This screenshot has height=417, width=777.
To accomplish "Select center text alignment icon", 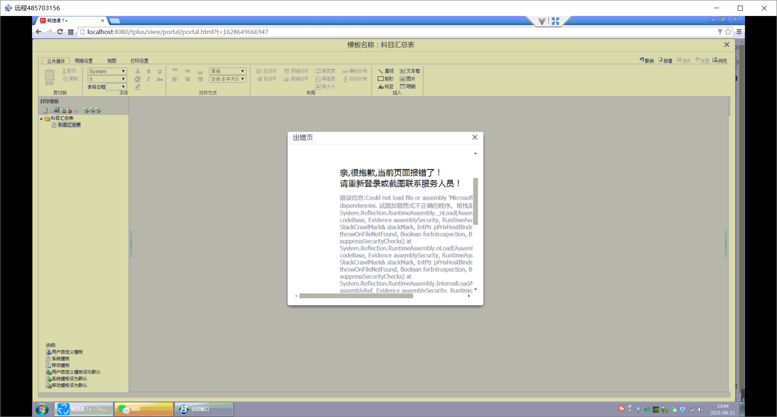I will tap(188, 79).
